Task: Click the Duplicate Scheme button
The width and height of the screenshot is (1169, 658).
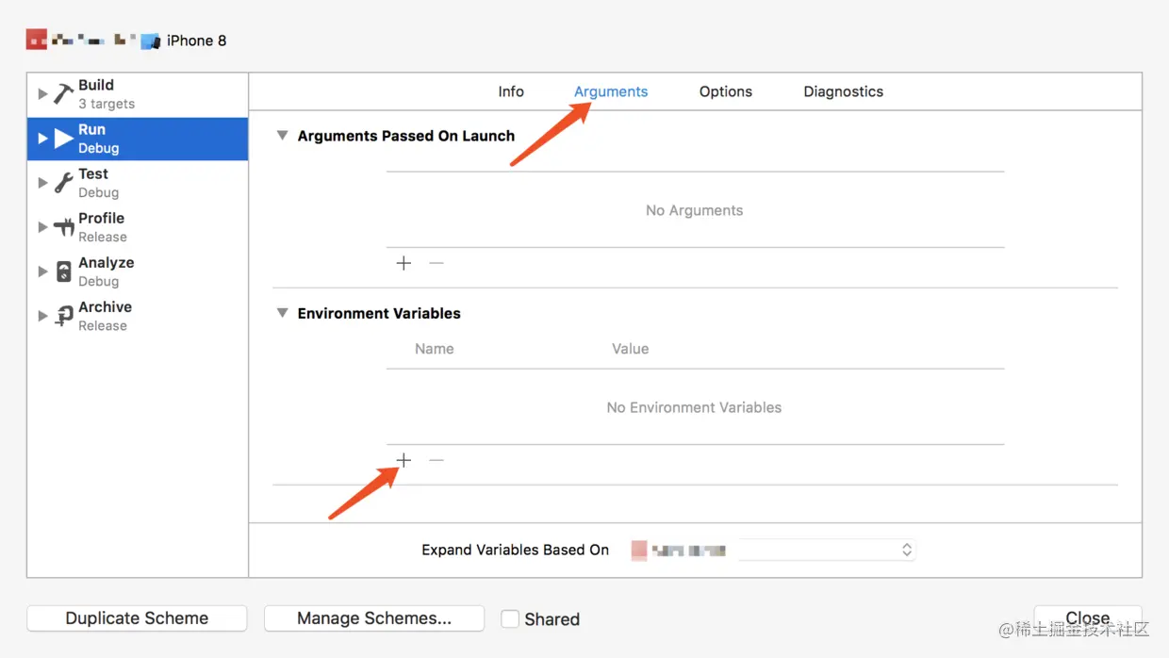Action: pos(137,618)
